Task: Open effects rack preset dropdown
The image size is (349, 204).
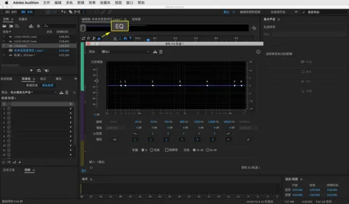Action: (33, 92)
